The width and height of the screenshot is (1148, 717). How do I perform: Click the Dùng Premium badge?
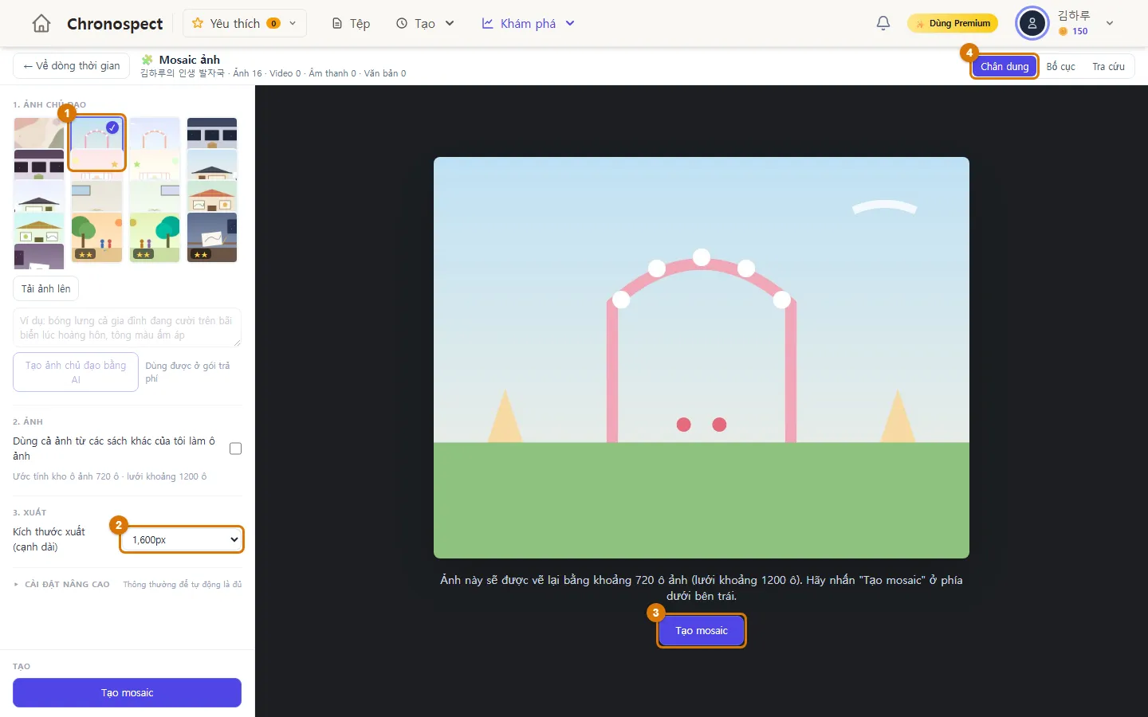[953, 24]
